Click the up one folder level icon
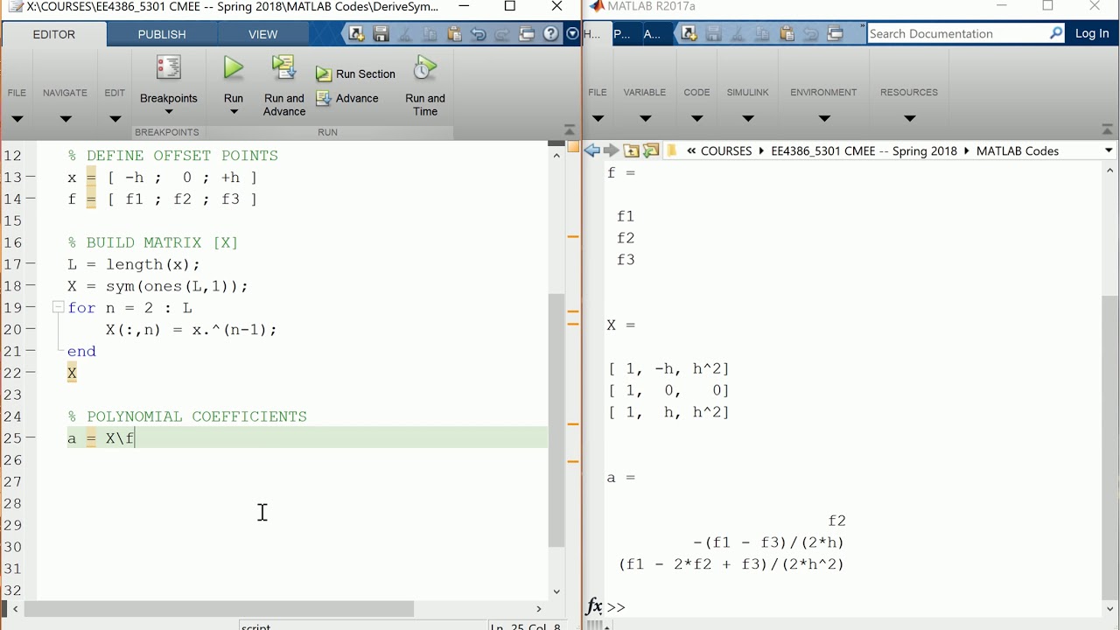This screenshot has height=630, width=1120. point(631,150)
